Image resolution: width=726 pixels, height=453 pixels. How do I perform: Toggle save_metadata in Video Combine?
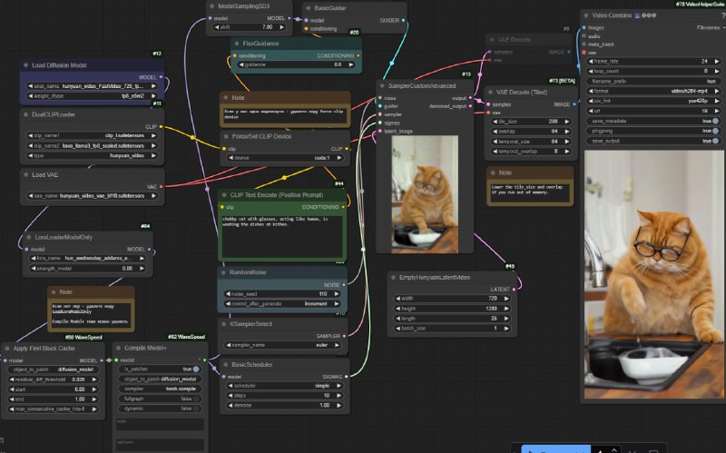[716, 121]
